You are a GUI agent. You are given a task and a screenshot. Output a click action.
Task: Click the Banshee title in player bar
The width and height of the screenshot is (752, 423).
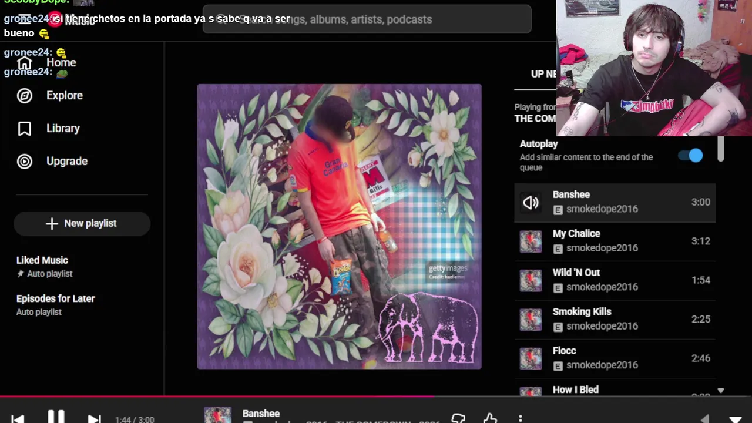(261, 414)
